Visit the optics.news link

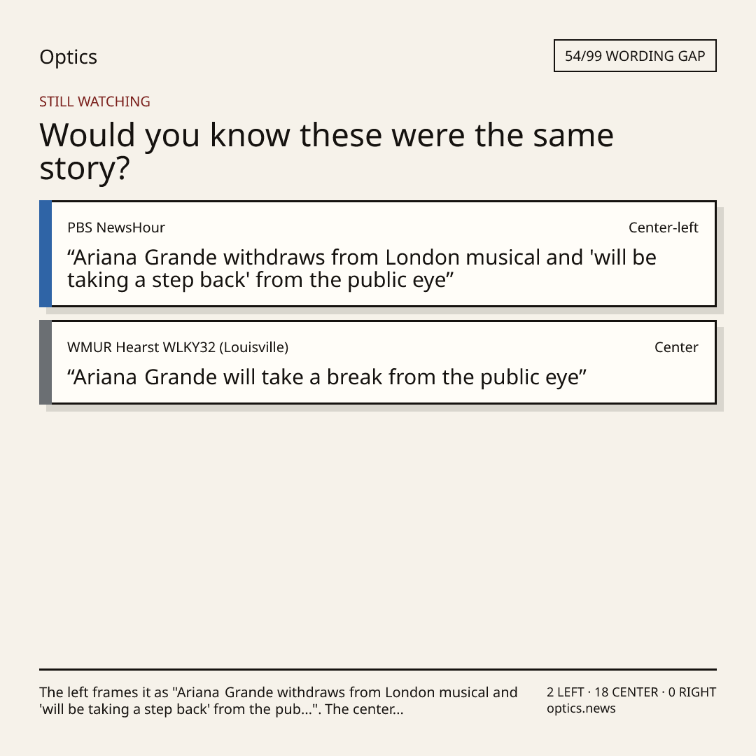[581, 708]
